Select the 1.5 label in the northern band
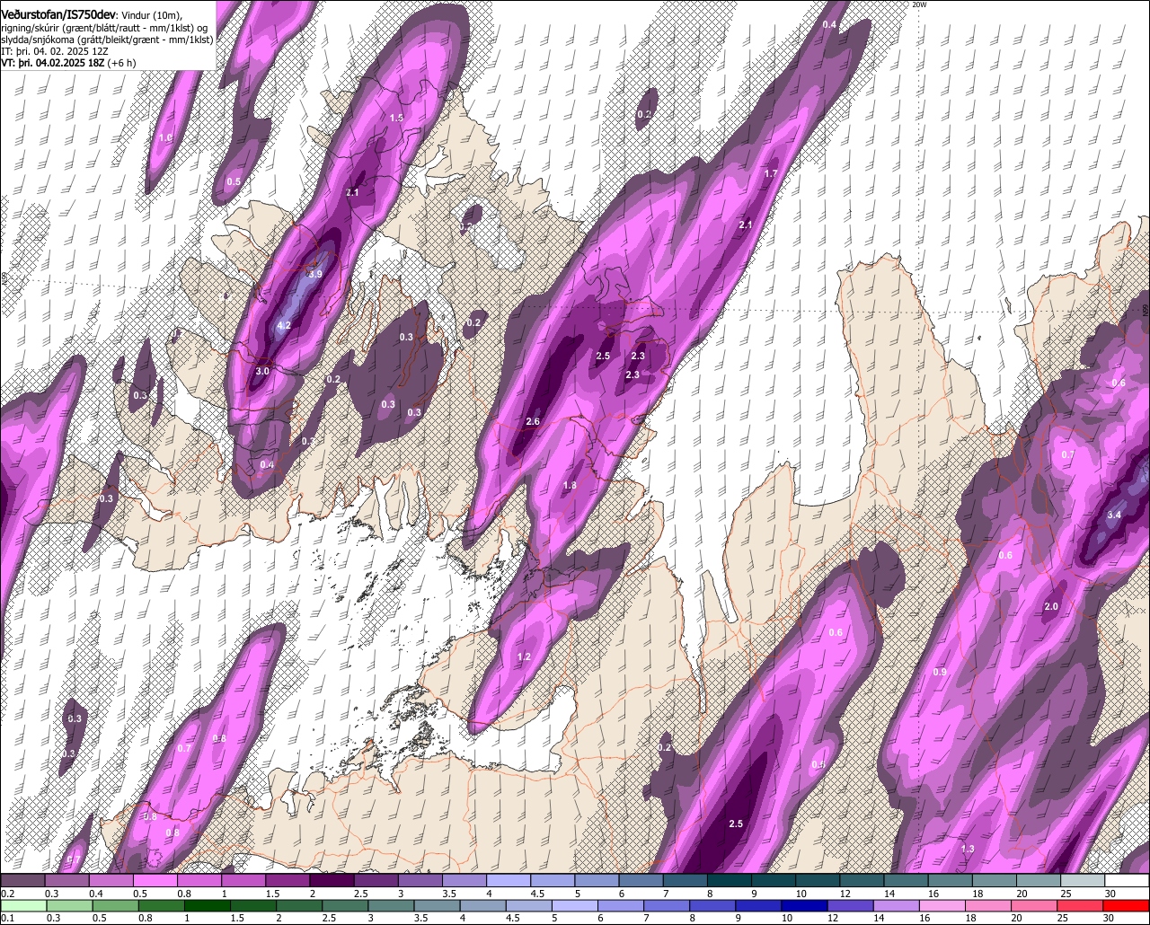1150x925 pixels. click(396, 118)
